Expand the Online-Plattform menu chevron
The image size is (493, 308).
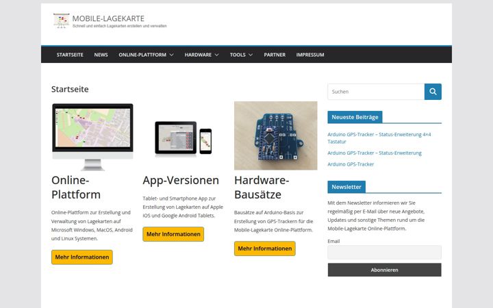(172, 55)
